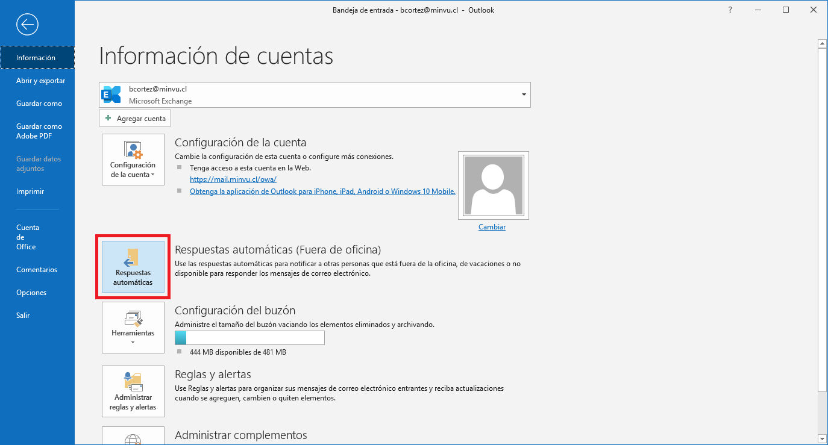The height and width of the screenshot is (445, 828).
Task: Open Opciones in the sidebar
Action: [x=37, y=293]
